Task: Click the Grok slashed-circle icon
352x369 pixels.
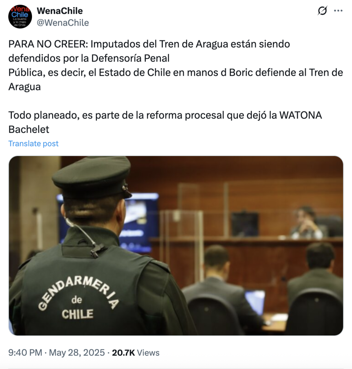Action: tap(322, 10)
